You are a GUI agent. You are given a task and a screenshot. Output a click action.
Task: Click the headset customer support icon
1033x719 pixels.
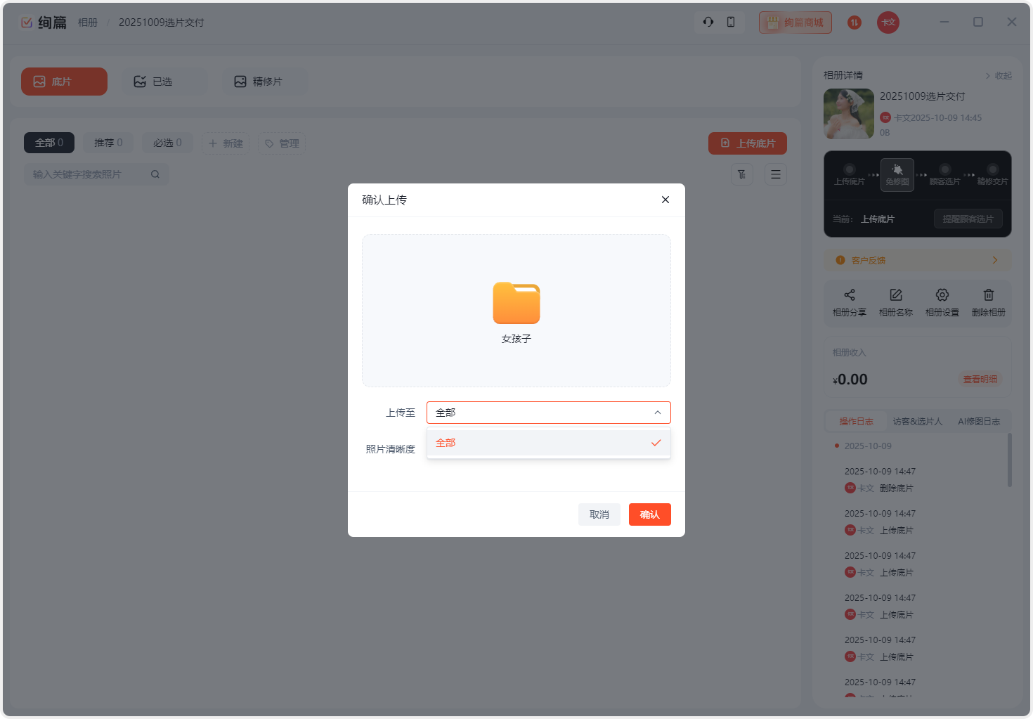(708, 22)
